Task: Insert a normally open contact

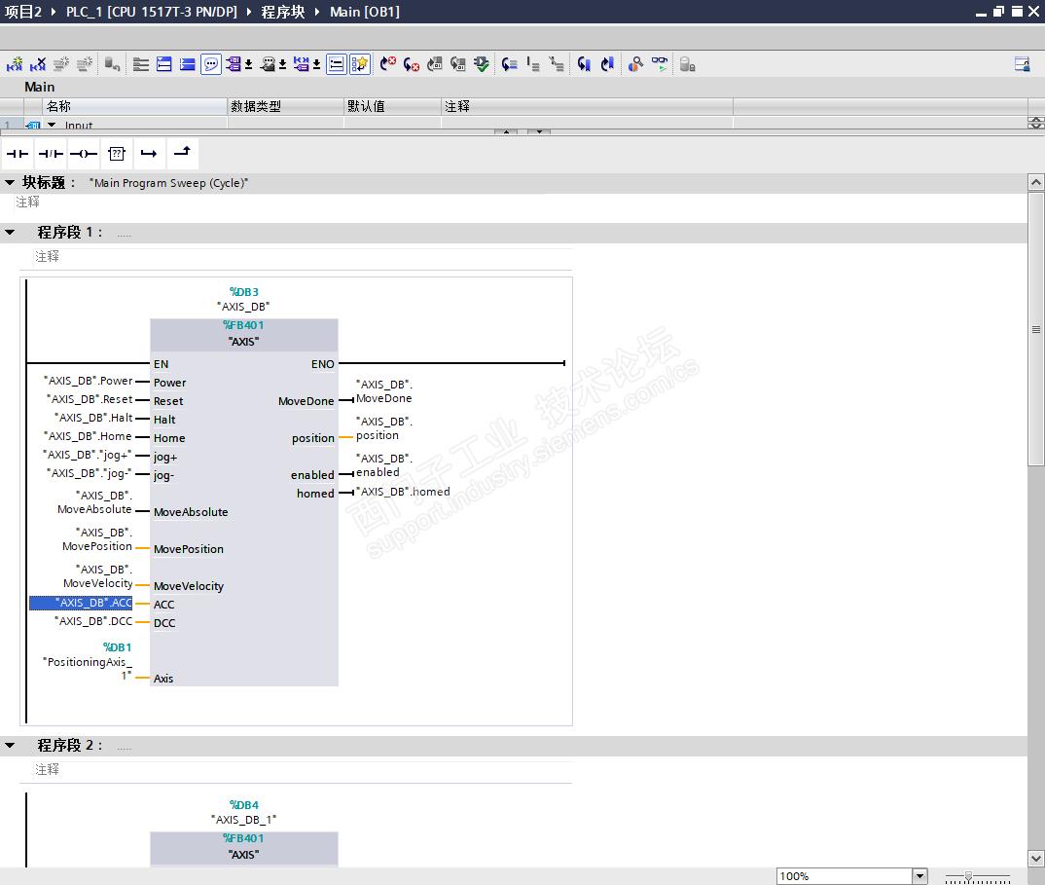Action: [x=18, y=154]
